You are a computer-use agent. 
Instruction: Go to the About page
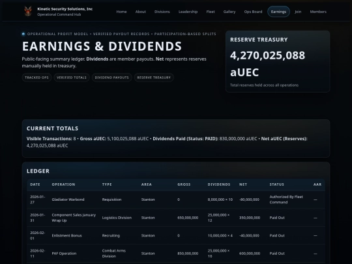tap(141, 12)
